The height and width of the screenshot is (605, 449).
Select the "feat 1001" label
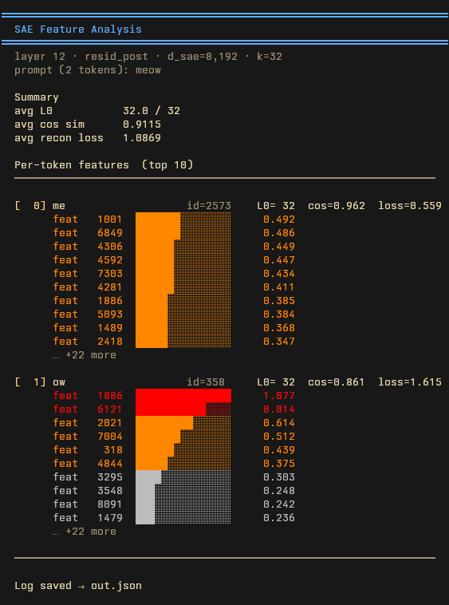(88, 219)
